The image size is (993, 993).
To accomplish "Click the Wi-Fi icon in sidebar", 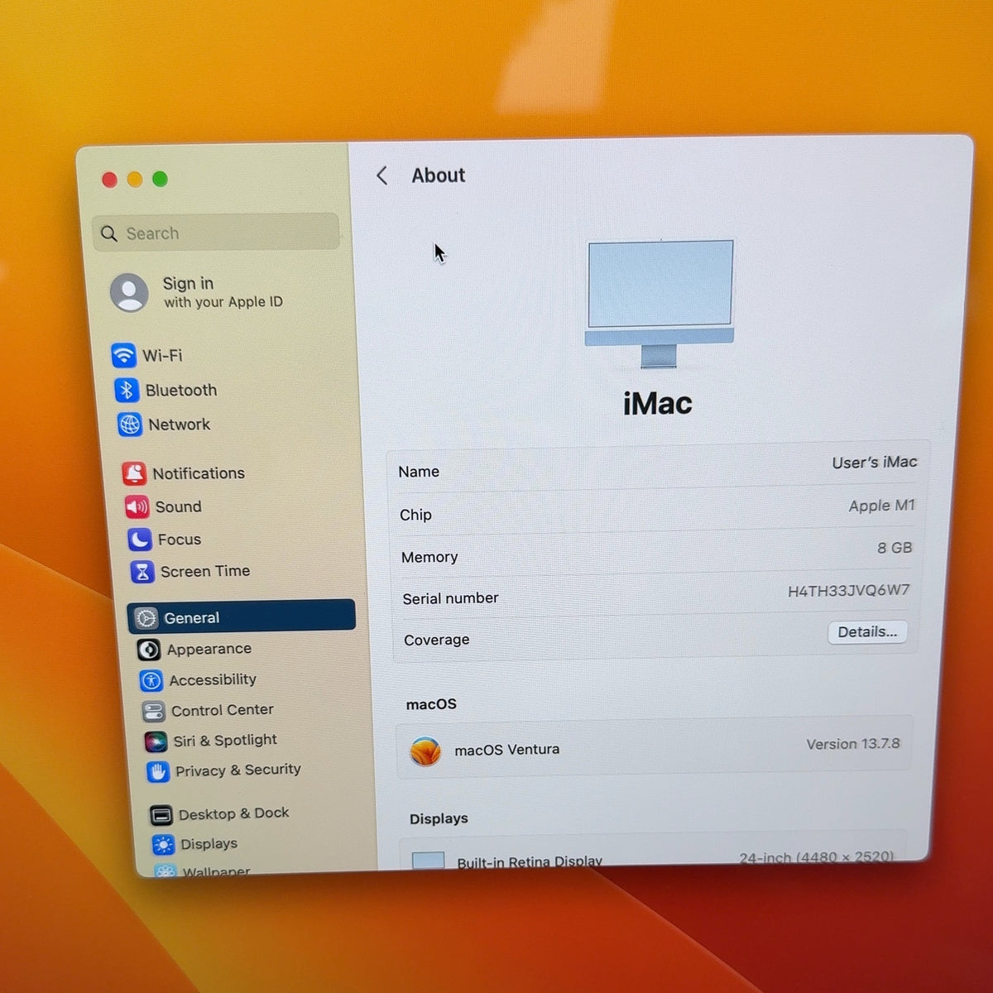I will coord(123,356).
